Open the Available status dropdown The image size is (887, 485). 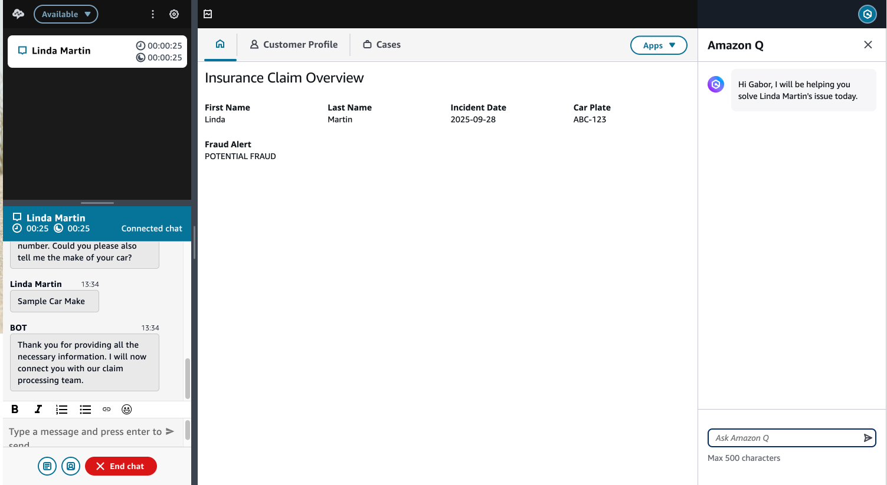click(x=66, y=14)
